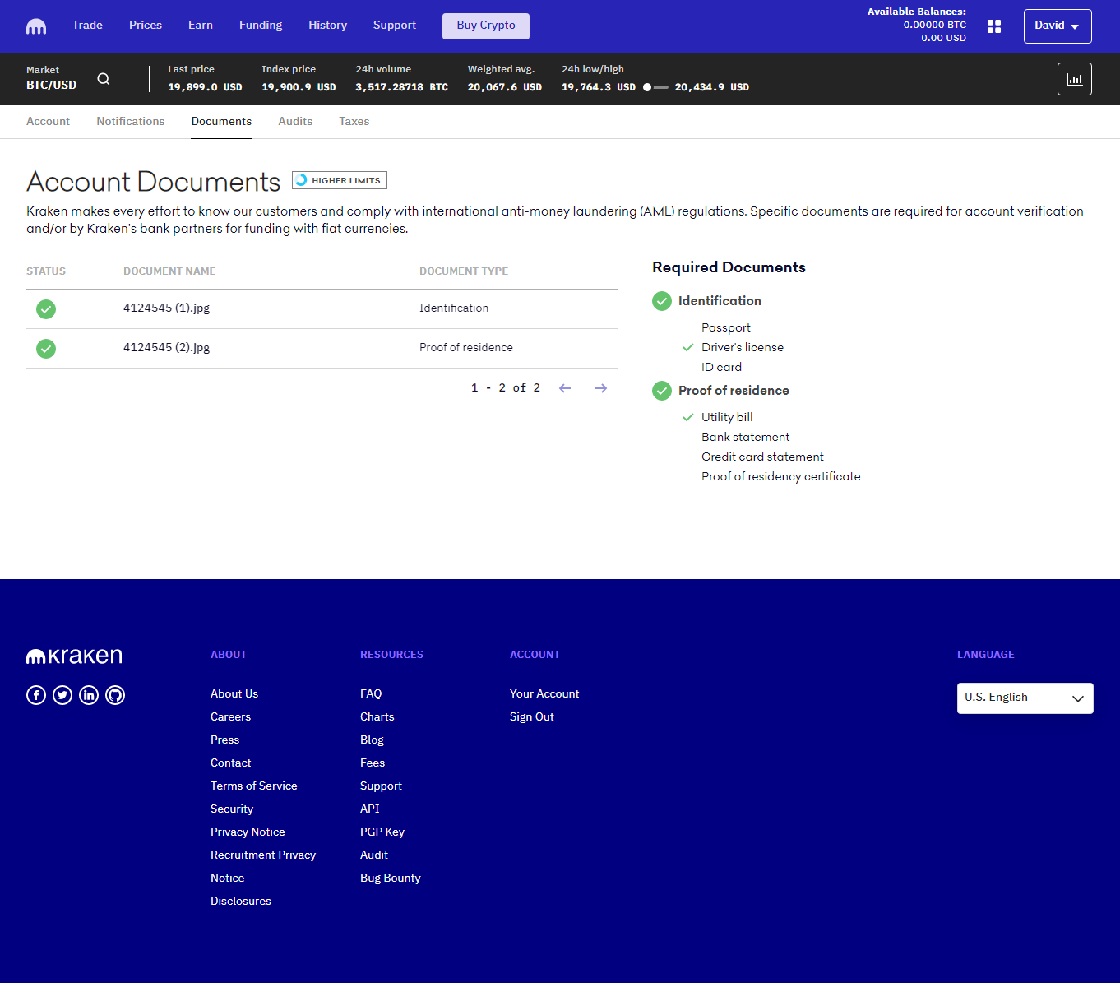Go to next page arrow in documents table

point(601,388)
